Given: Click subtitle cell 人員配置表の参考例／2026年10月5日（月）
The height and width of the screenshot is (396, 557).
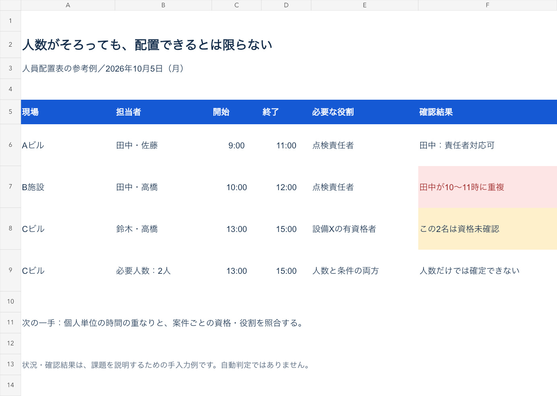Looking at the screenshot, I should point(103,68).
